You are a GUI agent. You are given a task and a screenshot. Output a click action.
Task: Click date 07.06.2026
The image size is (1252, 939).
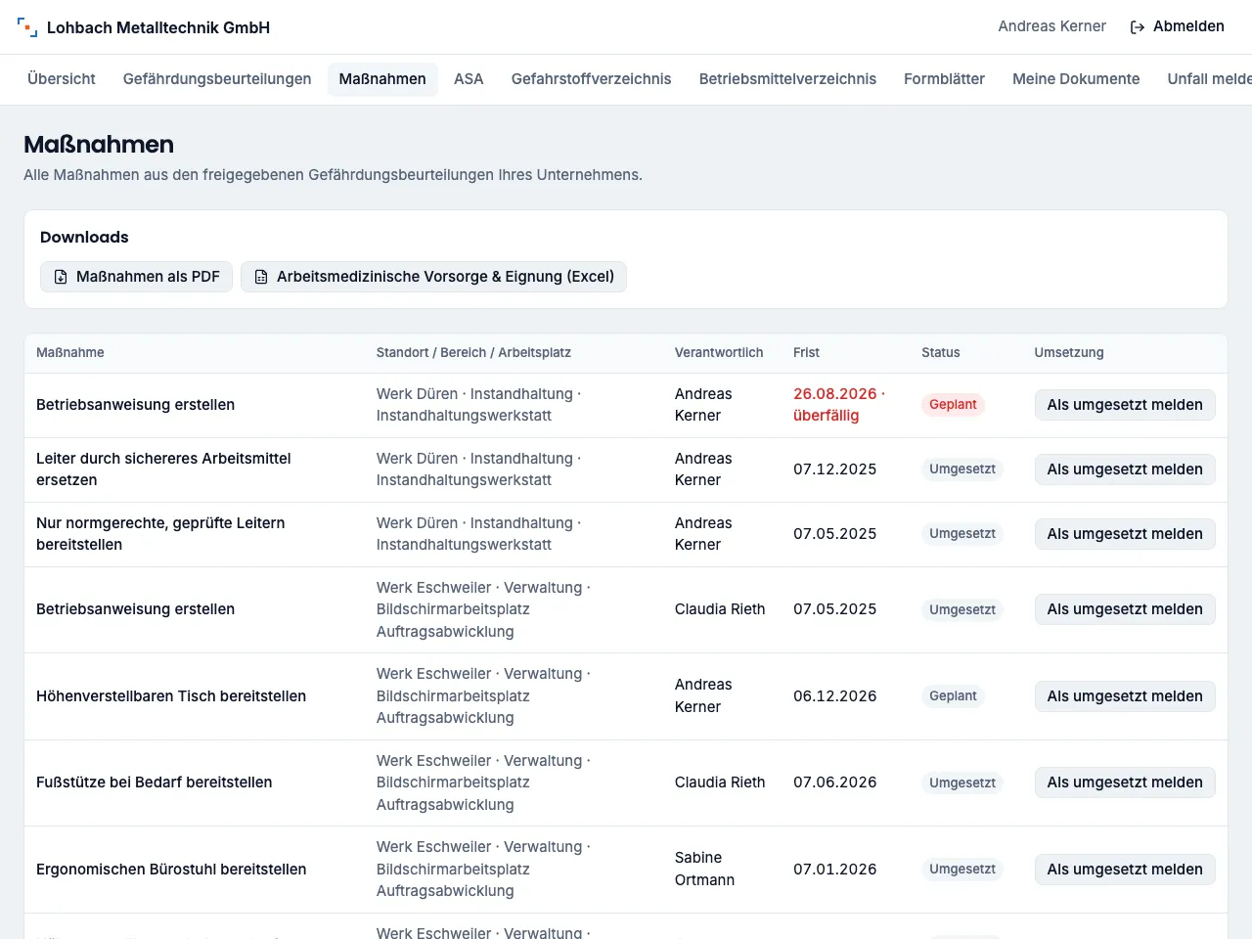point(835,782)
